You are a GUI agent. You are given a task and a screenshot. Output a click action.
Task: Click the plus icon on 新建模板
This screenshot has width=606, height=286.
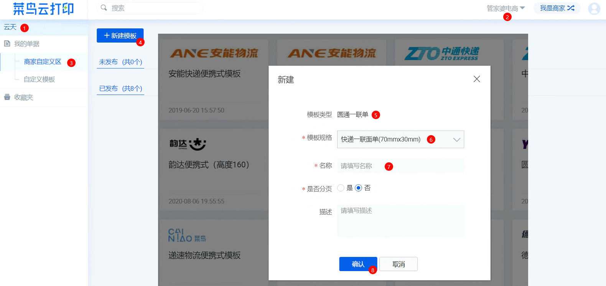point(107,36)
